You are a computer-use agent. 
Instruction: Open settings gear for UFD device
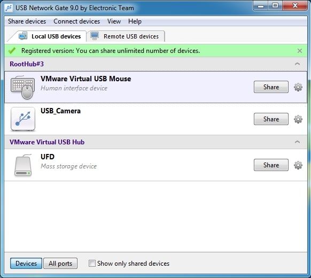pos(298,165)
